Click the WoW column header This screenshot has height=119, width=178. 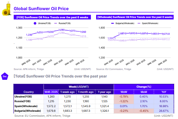point(124,92)
